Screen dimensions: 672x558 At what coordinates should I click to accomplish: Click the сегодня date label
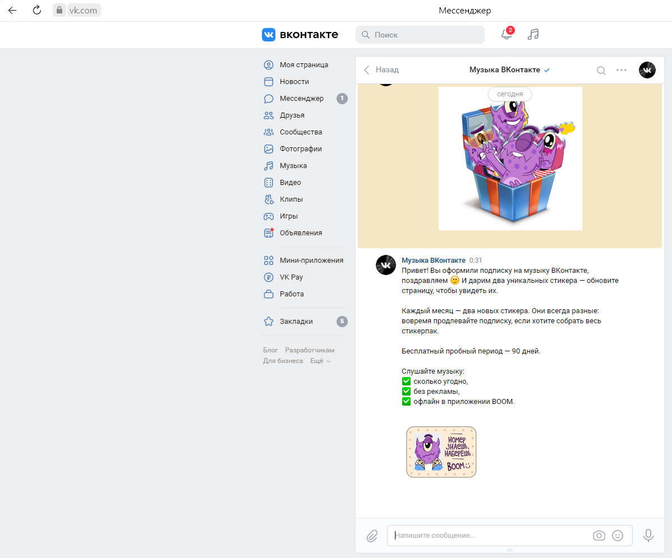pyautogui.click(x=509, y=94)
